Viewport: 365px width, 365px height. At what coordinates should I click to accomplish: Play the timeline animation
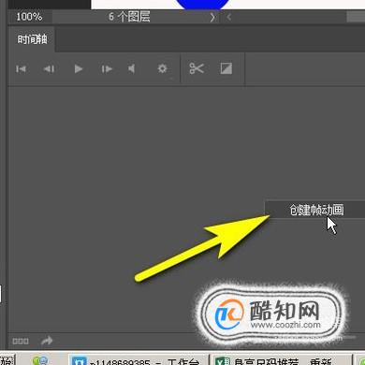[x=79, y=68]
